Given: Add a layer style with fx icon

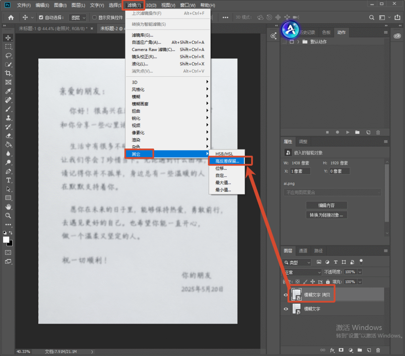Looking at the screenshot, I should [332, 350].
